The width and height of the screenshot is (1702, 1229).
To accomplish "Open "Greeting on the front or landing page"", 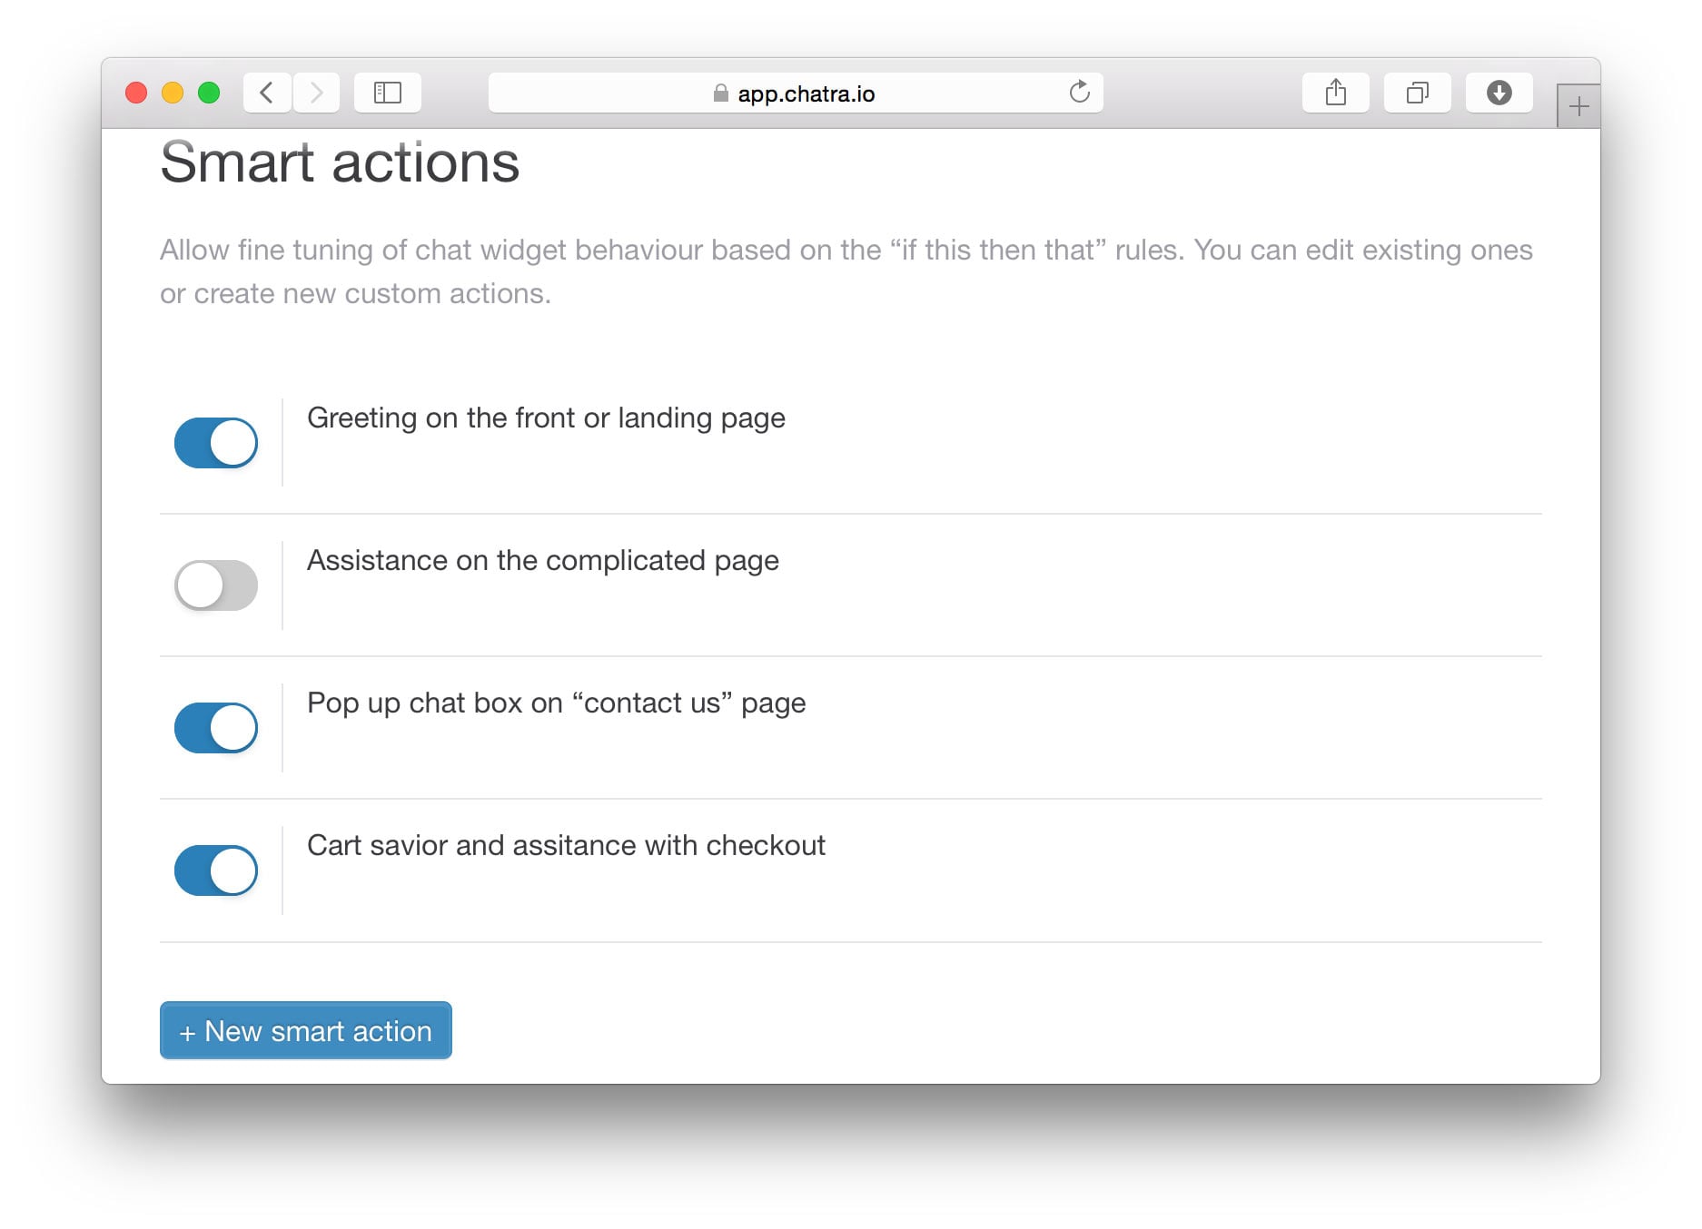I will [x=546, y=418].
